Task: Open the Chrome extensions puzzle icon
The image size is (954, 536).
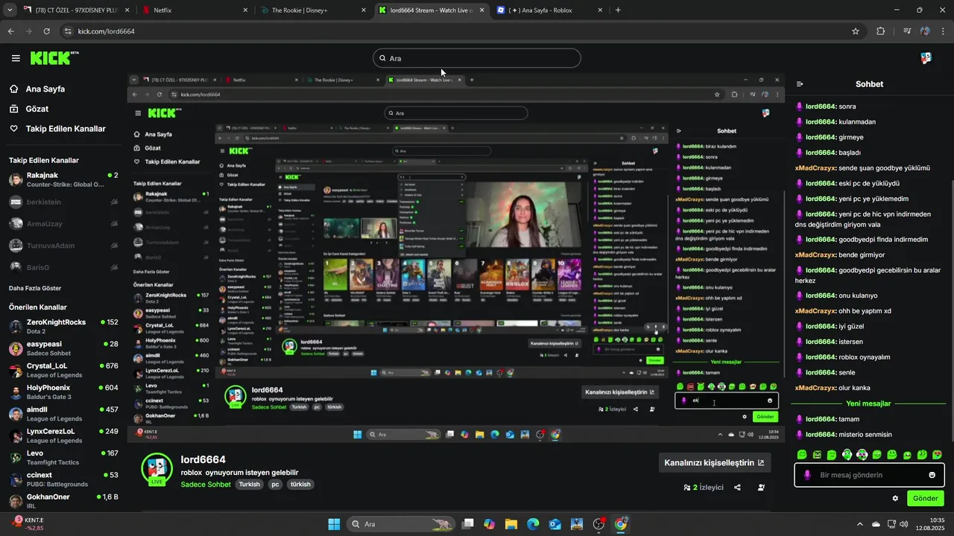Action: pyautogui.click(x=881, y=31)
